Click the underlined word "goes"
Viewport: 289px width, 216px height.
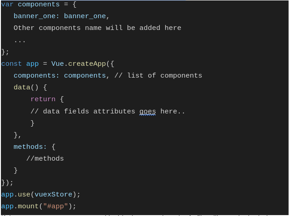[147, 112]
